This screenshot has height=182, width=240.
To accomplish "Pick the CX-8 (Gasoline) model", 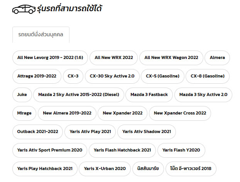I will click(x=208, y=76).
